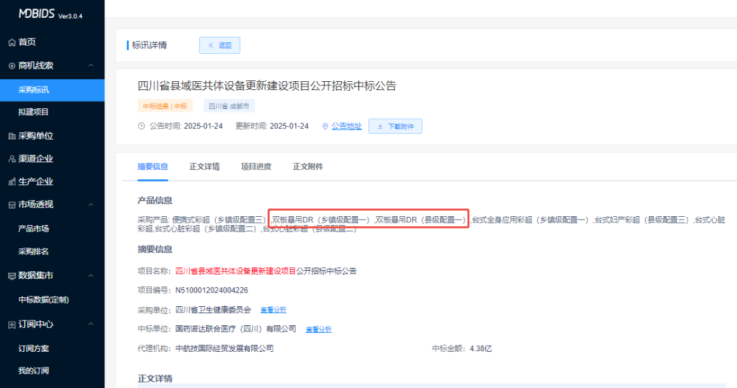Click the 数据集市 sidebar icon

coord(12,275)
